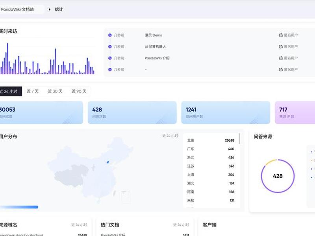Click the 匿名用户 label in 演示 Demo row
This screenshot has width=315, height=236.
(x=291, y=35)
